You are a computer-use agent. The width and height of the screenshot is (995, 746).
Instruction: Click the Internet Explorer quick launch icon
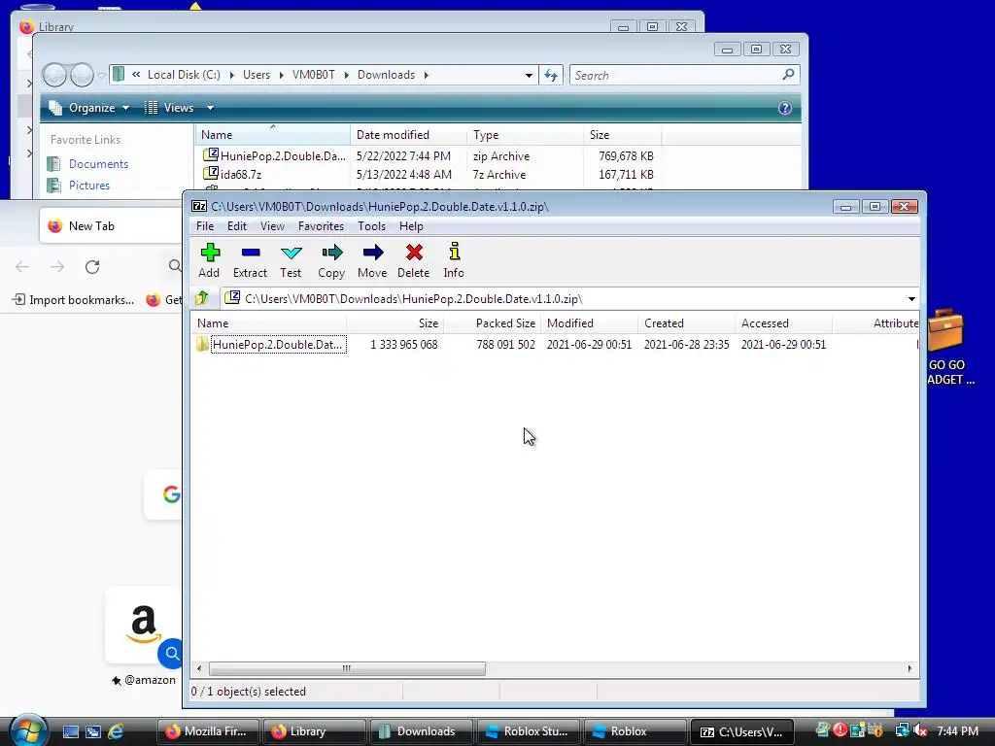116,731
